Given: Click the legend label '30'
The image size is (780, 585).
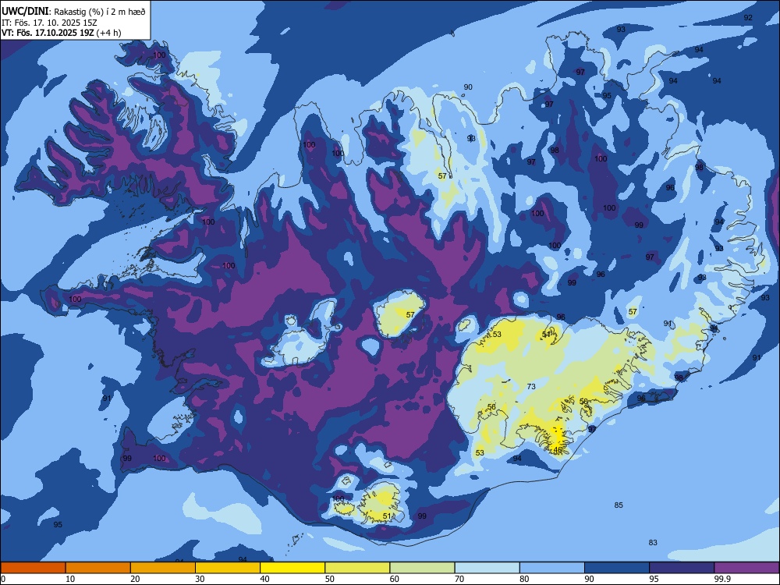Looking at the screenshot, I should (200, 579).
